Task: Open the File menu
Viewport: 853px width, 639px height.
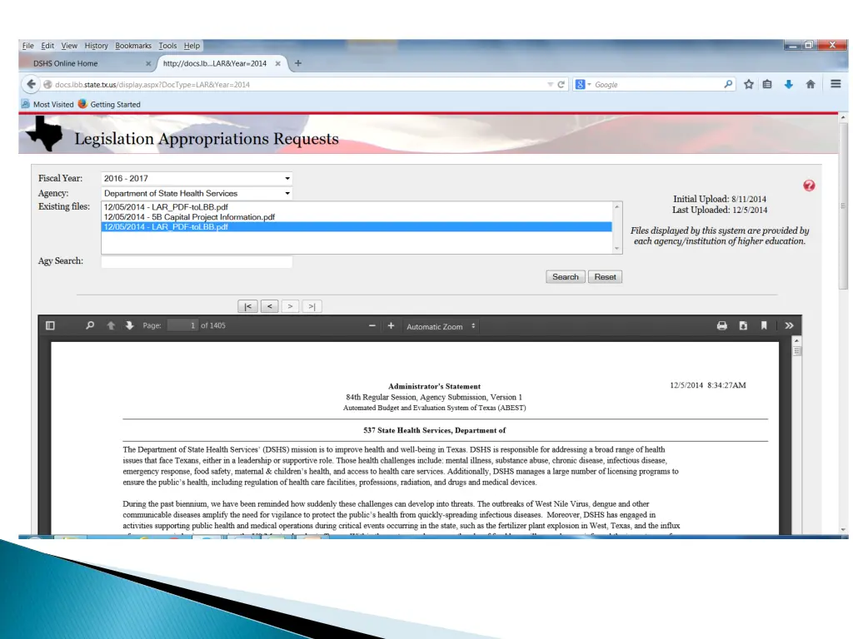Action: (x=27, y=46)
